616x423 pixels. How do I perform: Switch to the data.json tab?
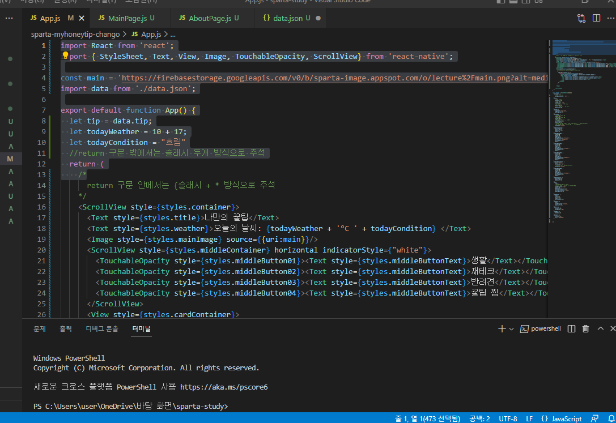coord(287,18)
